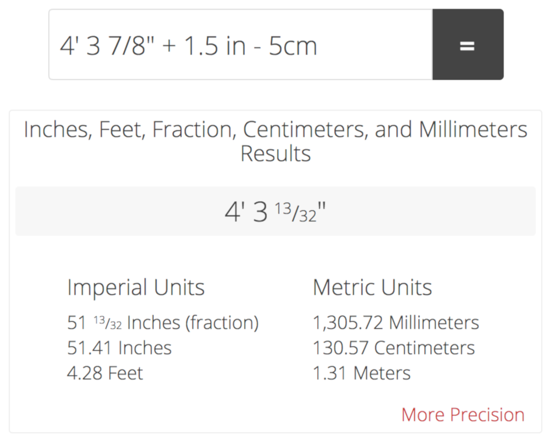Select the 130.57 Centimeters result

click(394, 348)
